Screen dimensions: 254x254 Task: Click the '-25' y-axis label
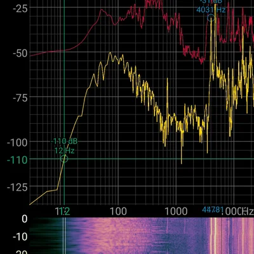pyautogui.click(x=20, y=8)
